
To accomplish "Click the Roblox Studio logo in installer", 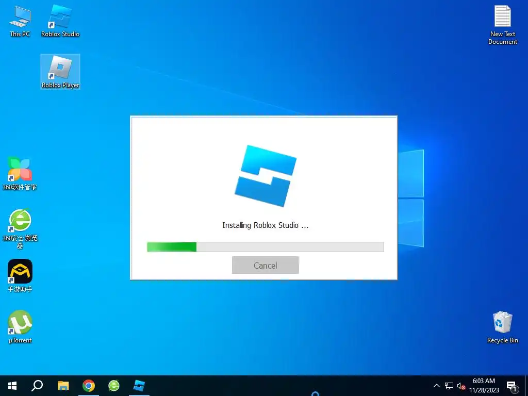I will tap(266, 176).
